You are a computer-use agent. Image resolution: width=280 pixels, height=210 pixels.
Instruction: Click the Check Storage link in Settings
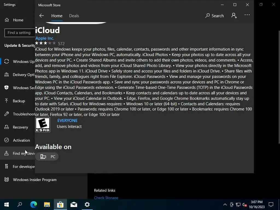pyautogui.click(x=106, y=197)
